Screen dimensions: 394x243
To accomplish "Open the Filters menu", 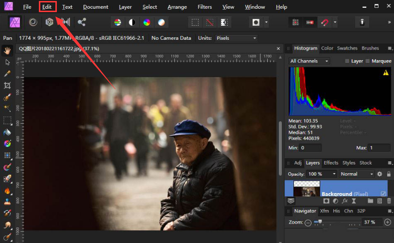I will click(205, 7).
